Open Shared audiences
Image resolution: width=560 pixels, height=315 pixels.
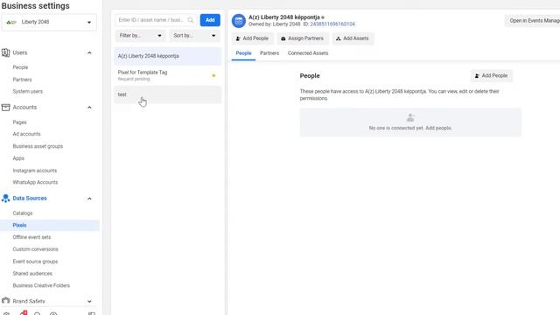pos(32,274)
